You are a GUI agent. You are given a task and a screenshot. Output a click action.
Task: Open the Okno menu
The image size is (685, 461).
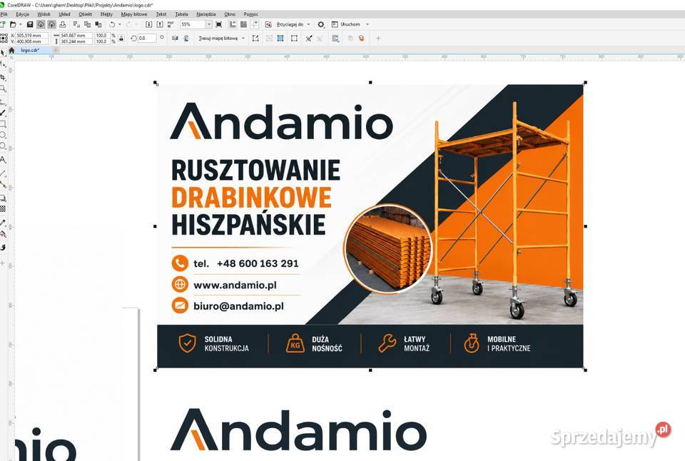coord(230,14)
